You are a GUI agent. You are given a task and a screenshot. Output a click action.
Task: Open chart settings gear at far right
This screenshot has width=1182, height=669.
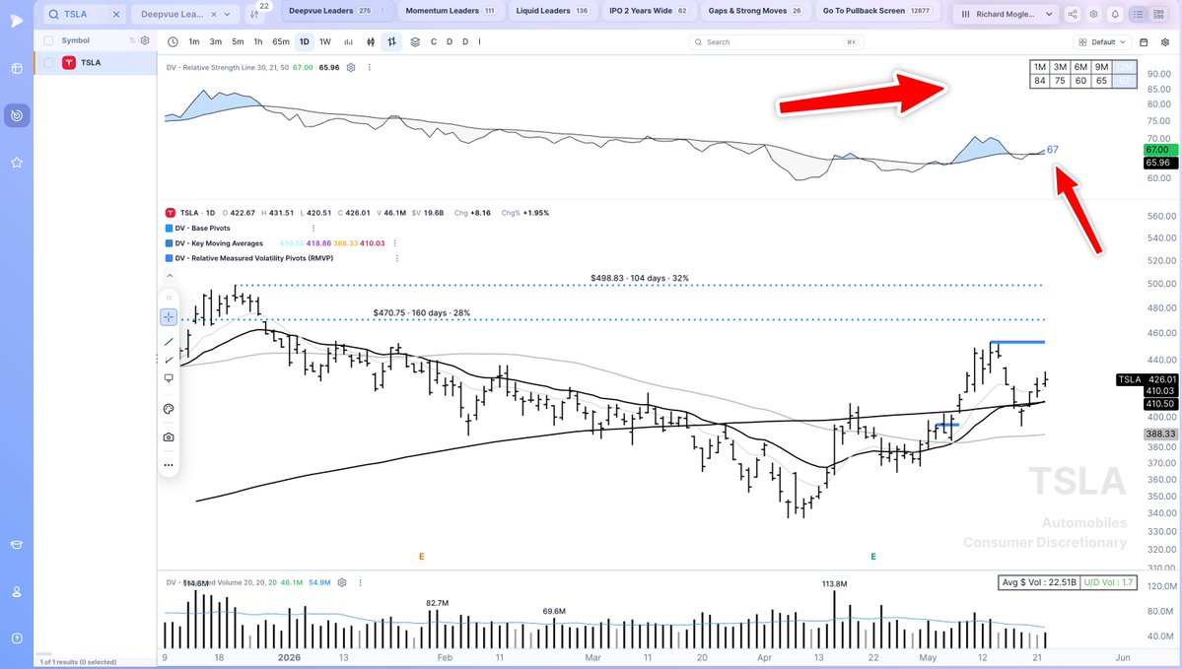(1164, 42)
